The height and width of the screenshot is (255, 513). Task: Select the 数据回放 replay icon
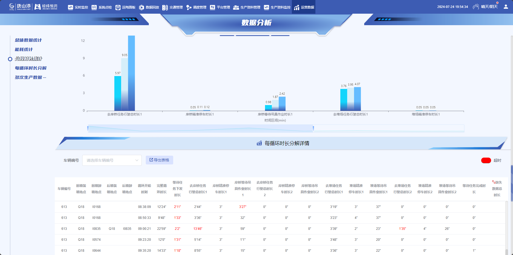pos(141,7)
